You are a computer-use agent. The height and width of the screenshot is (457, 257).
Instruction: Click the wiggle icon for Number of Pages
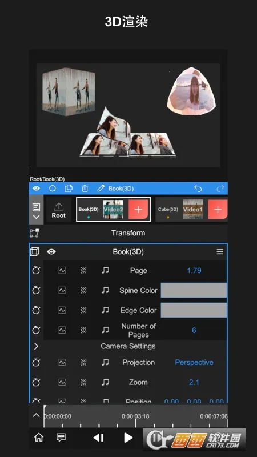83,330
